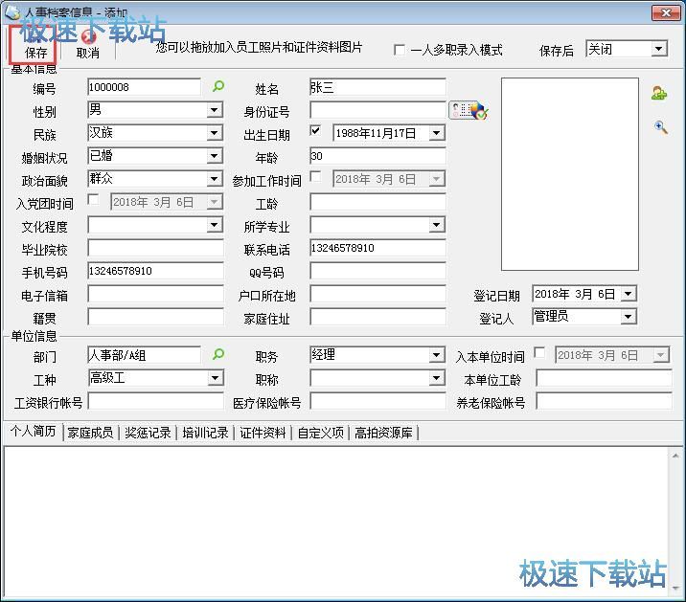Image resolution: width=686 pixels, height=602 pixels.
Task: Open the 文化程度 dropdown
Action: point(215,225)
